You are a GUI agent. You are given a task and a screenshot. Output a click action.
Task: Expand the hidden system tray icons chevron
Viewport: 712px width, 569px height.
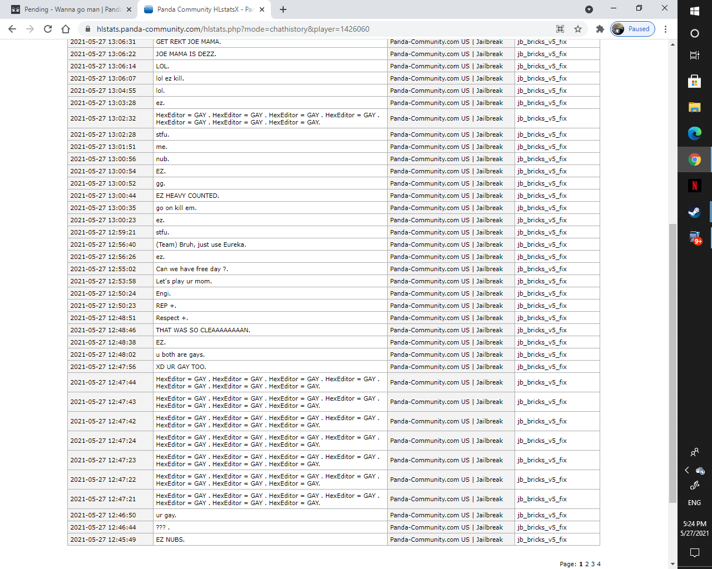click(x=687, y=470)
